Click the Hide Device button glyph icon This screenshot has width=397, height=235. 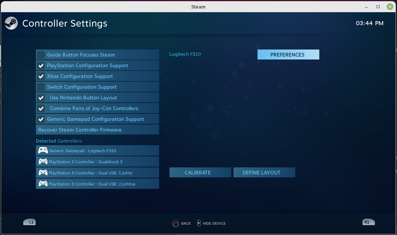pos(199,223)
